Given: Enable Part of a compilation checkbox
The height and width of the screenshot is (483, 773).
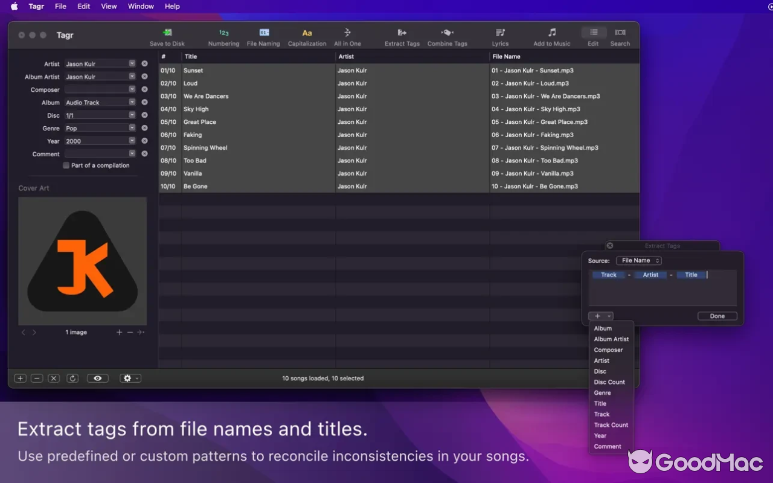Looking at the screenshot, I should pyautogui.click(x=66, y=165).
